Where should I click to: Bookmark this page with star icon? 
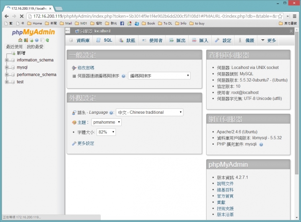point(280,16)
